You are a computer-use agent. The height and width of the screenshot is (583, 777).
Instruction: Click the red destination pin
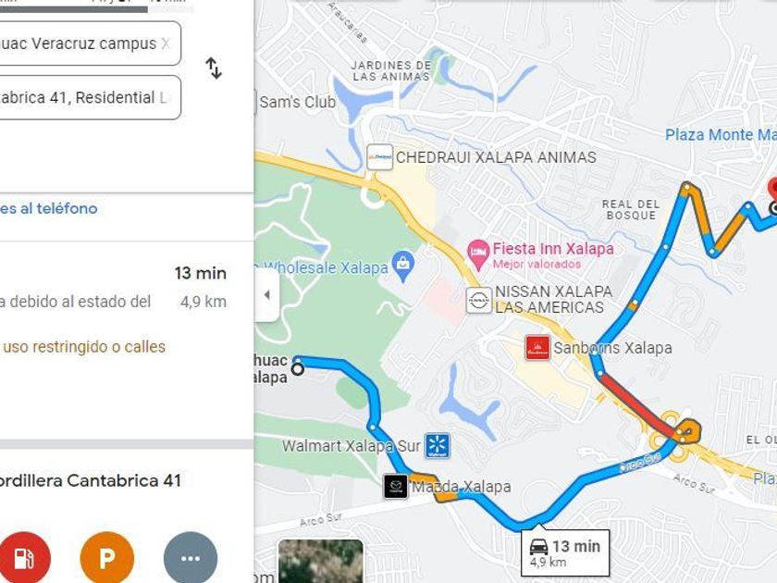pos(773,190)
